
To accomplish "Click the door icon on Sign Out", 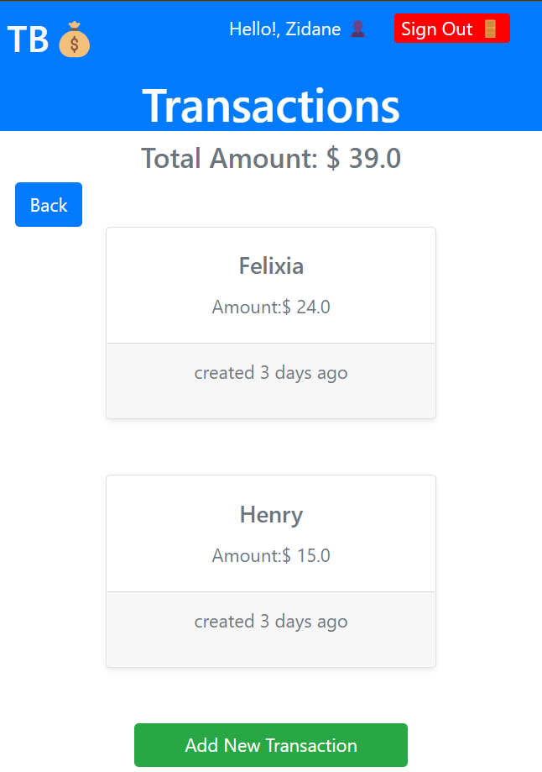I will pyautogui.click(x=490, y=29).
